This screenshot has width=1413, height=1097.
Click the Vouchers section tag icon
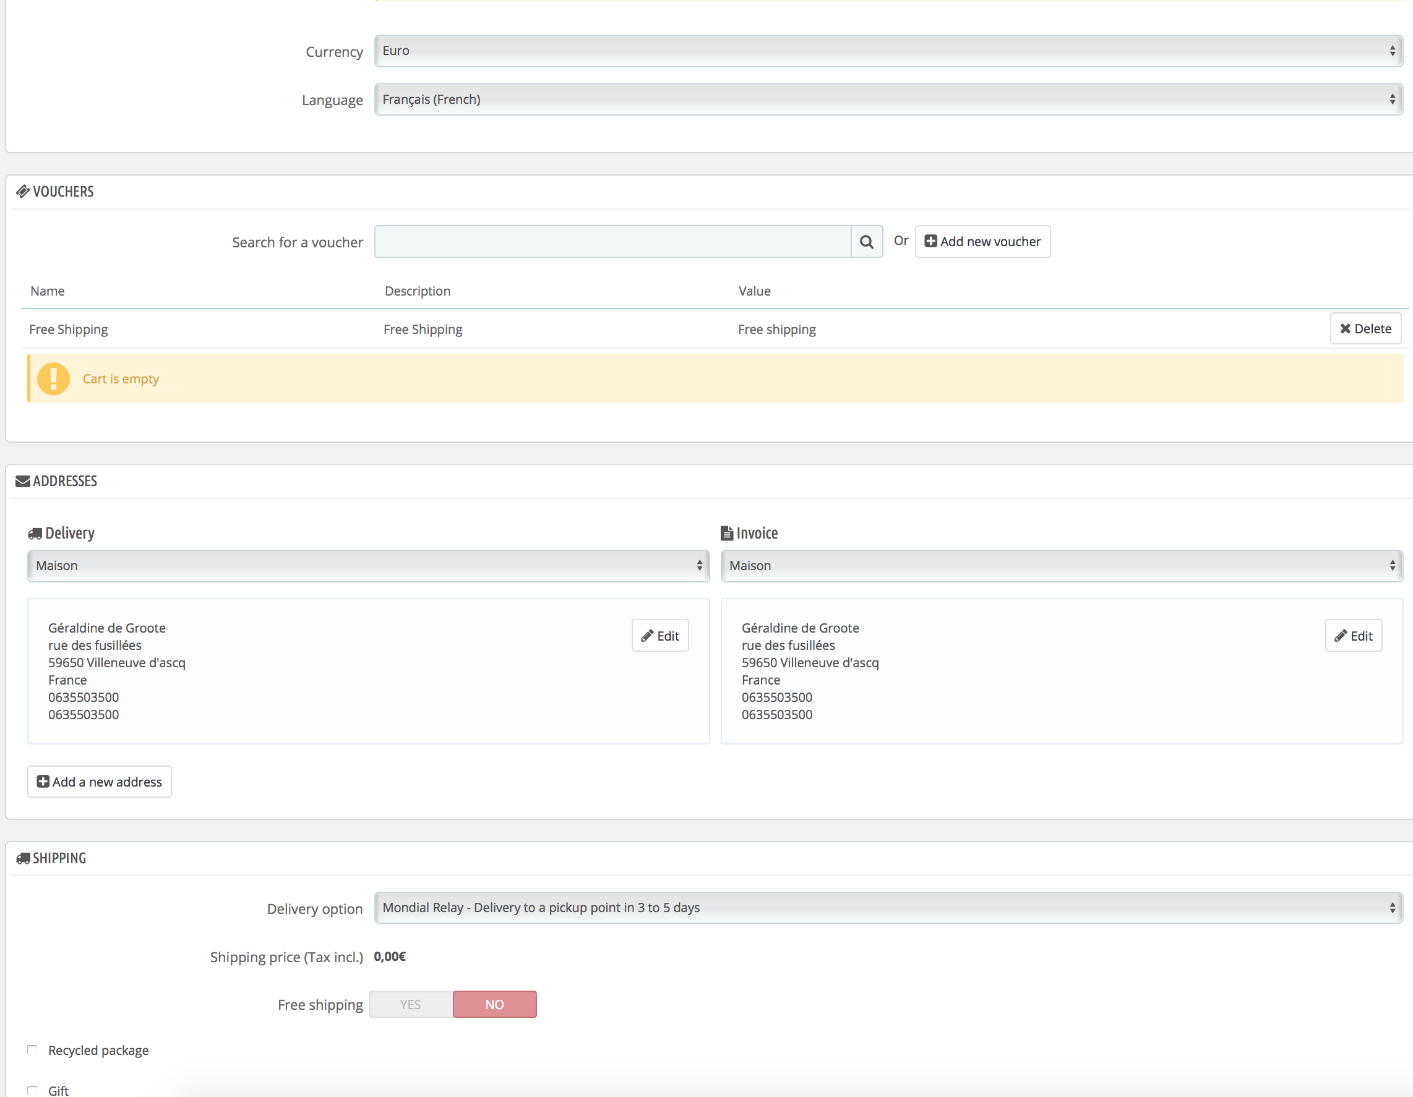(23, 192)
